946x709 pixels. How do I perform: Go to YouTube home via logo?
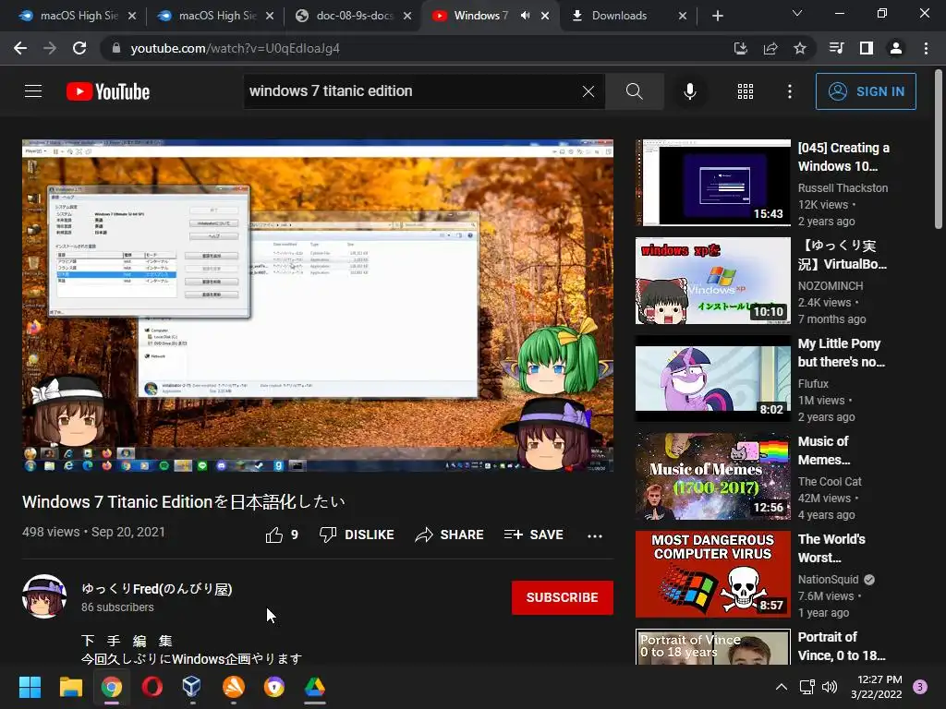(108, 91)
